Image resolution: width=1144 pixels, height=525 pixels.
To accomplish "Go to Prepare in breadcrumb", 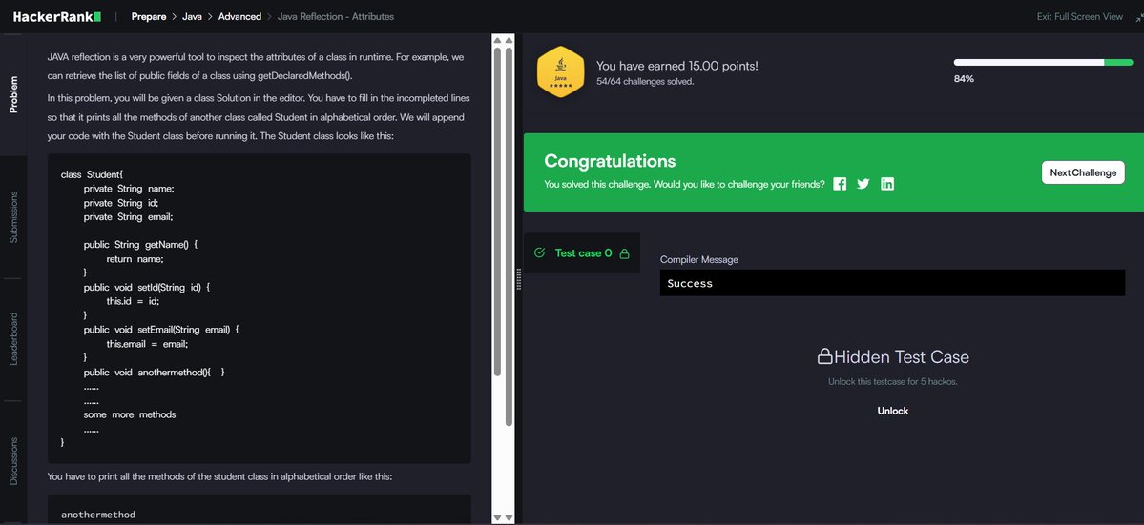I will point(149,17).
